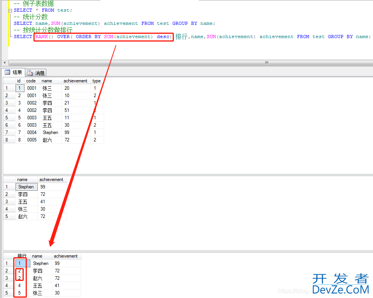373x298 pixels.
Task: Click the comment '-- 例子表数据'
Action: pyautogui.click(x=34, y=3)
